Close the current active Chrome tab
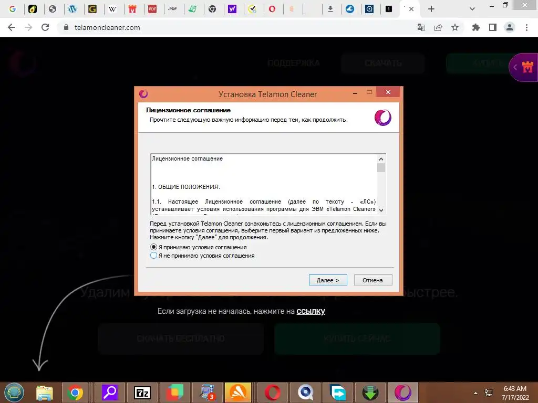Viewport: 538px width, 403px height. click(x=411, y=9)
